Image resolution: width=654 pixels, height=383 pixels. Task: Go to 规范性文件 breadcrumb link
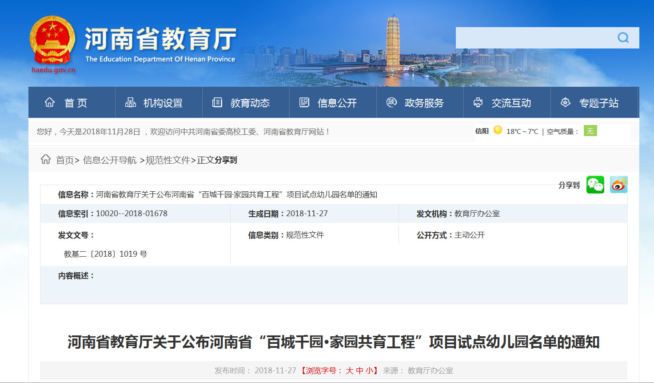click(168, 160)
